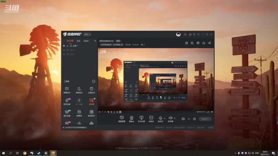Open stream settings gear near start button
Screen dimensions: 278x156
click(195, 119)
